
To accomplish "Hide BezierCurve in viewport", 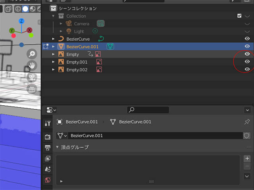I will pos(247,39).
